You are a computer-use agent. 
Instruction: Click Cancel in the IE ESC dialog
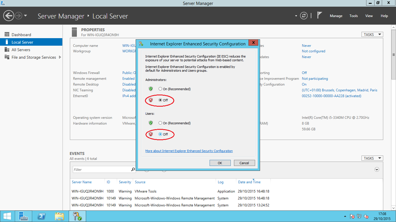tap(244, 163)
